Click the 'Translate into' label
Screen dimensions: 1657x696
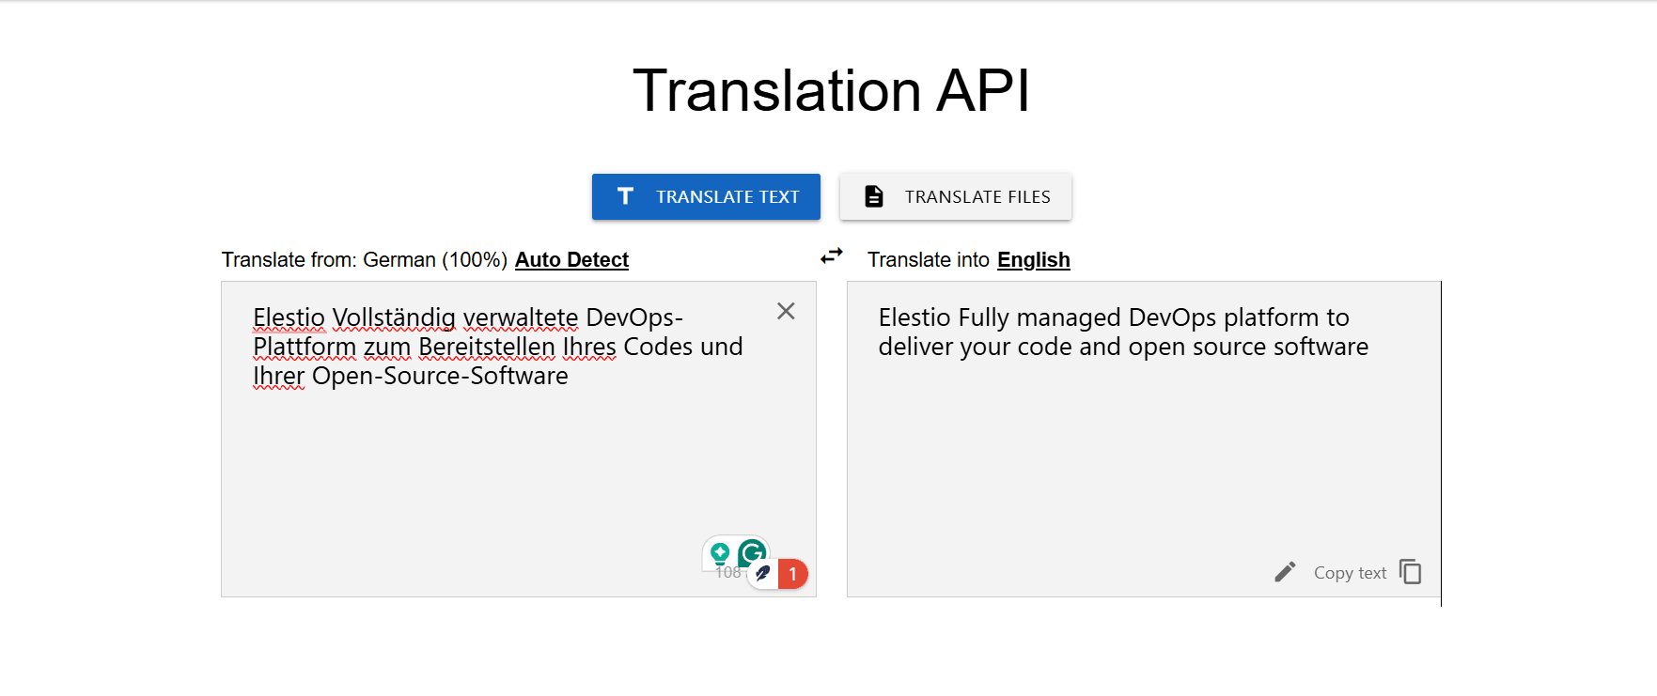pos(929,260)
